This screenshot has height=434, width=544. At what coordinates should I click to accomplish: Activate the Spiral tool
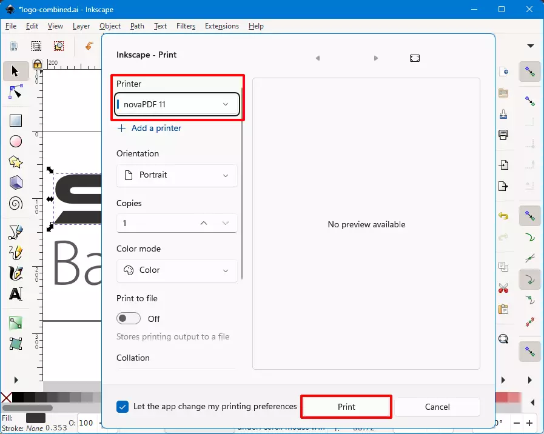tap(16, 204)
